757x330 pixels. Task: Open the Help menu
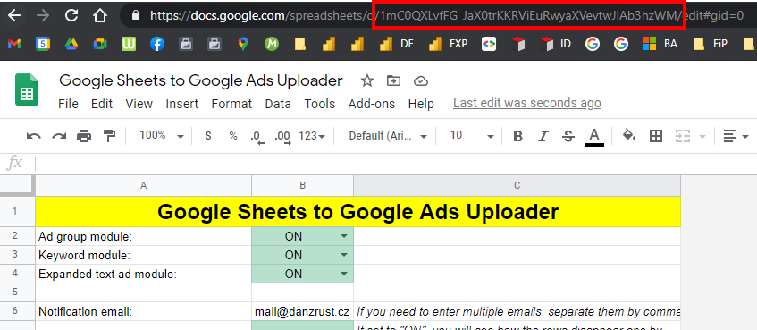click(421, 104)
